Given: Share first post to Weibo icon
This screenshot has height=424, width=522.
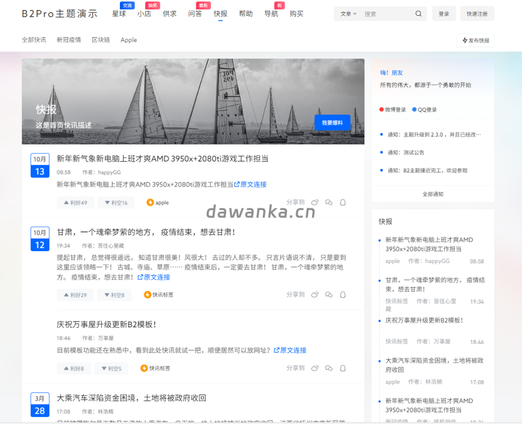Looking at the screenshot, I should pyautogui.click(x=315, y=202).
